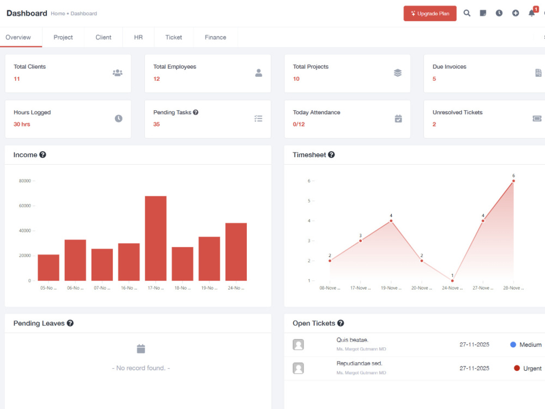Click the '- No record found. -' text
Image resolution: width=545 pixels, height=409 pixels.
[x=141, y=368]
